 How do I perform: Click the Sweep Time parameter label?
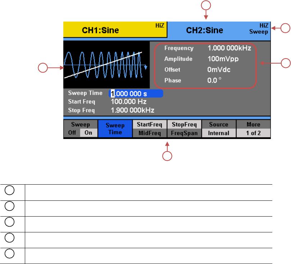pos(85,93)
